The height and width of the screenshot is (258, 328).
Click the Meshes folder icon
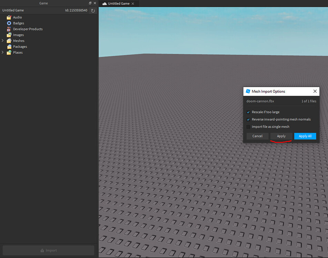[x=9, y=41]
